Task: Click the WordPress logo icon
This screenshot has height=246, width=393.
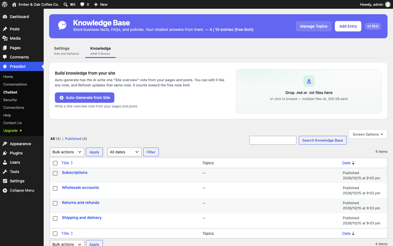Action: (x=5, y=4)
